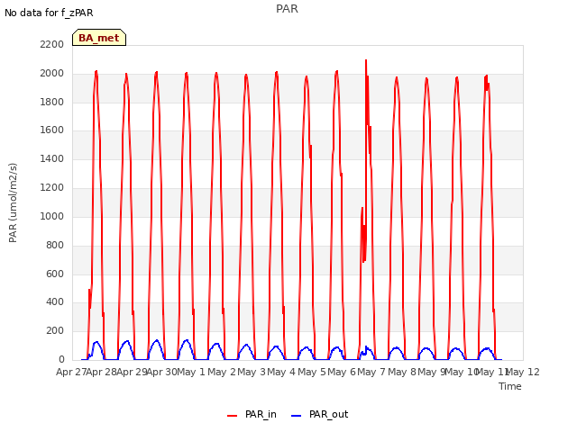Click the 600 y-axis label
Viewport: 577px width, 432px height.
tap(55, 274)
